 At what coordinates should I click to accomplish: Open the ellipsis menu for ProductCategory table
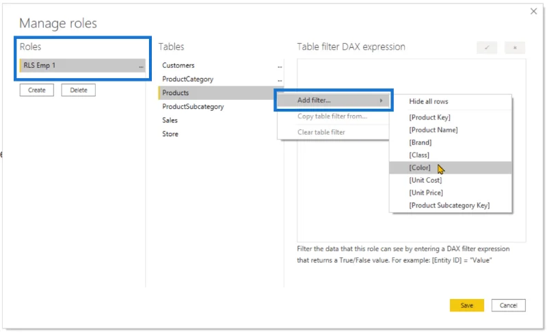280,80
